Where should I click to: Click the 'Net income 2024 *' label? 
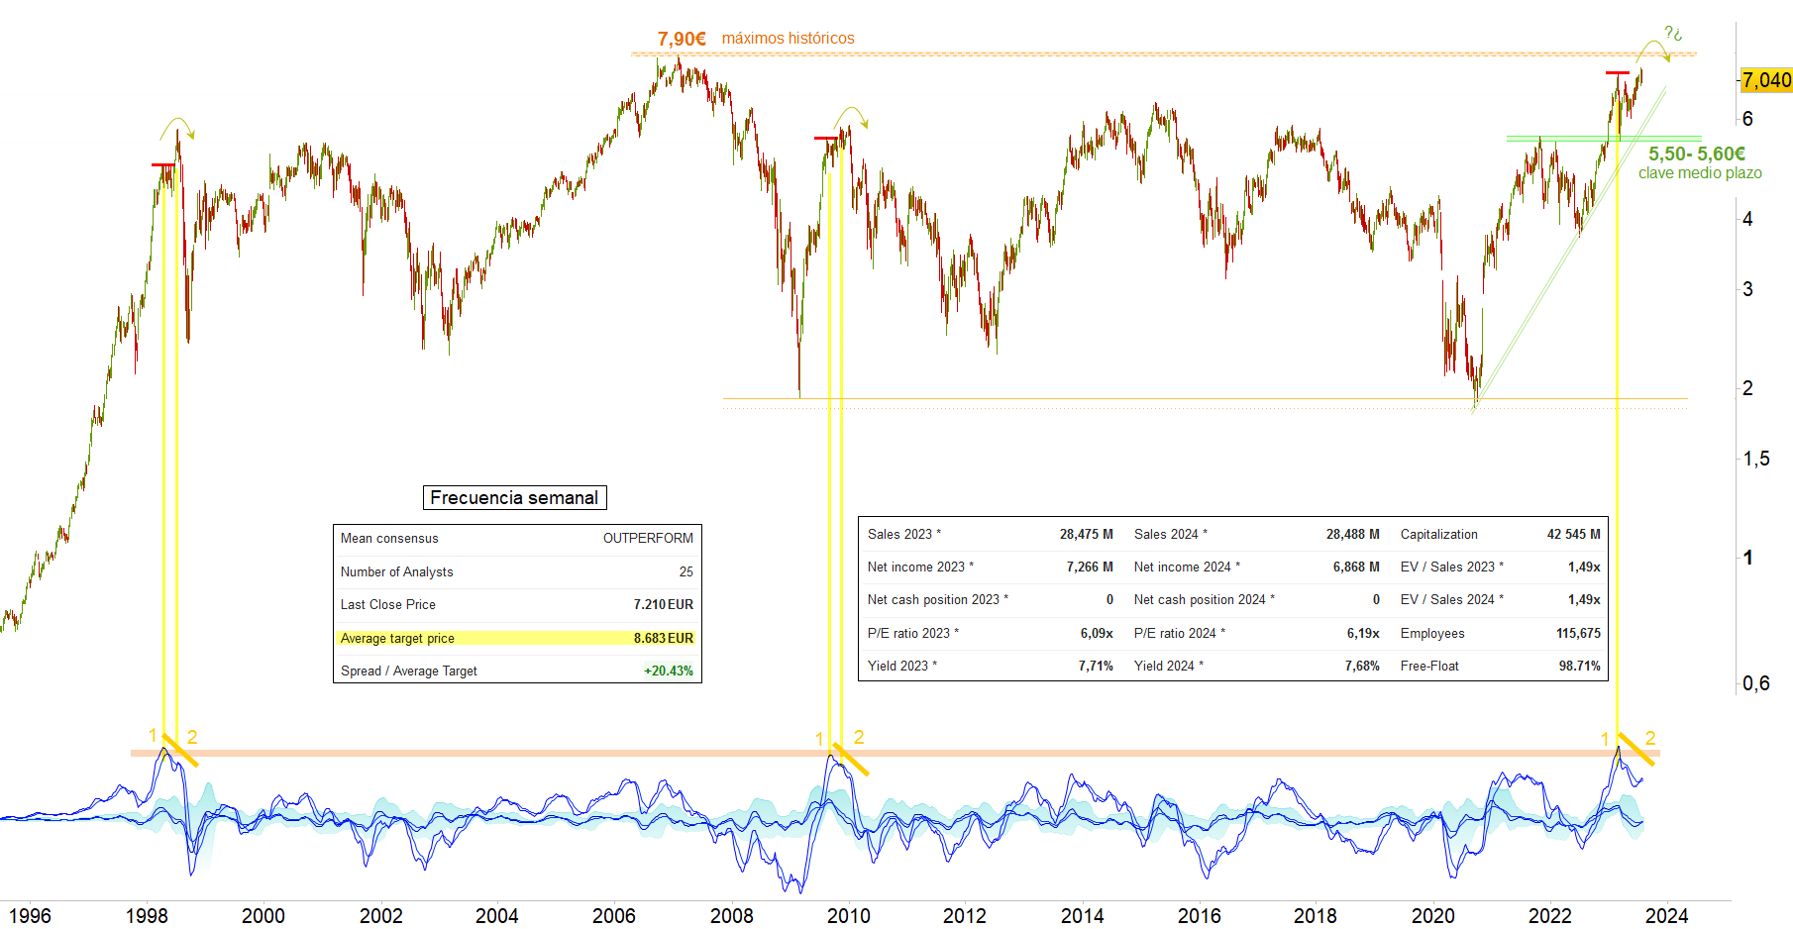click(1187, 568)
